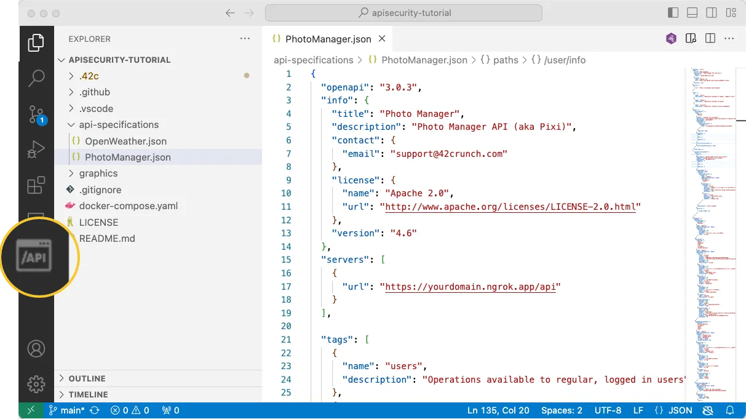
Task: Click the Accounts icon in the activity bar
Action: coord(36,348)
